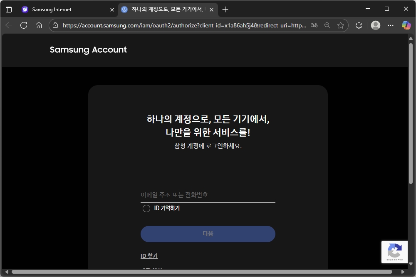This screenshot has width=416, height=277.
Task: Focus the address bar URL
Action: 184,25
